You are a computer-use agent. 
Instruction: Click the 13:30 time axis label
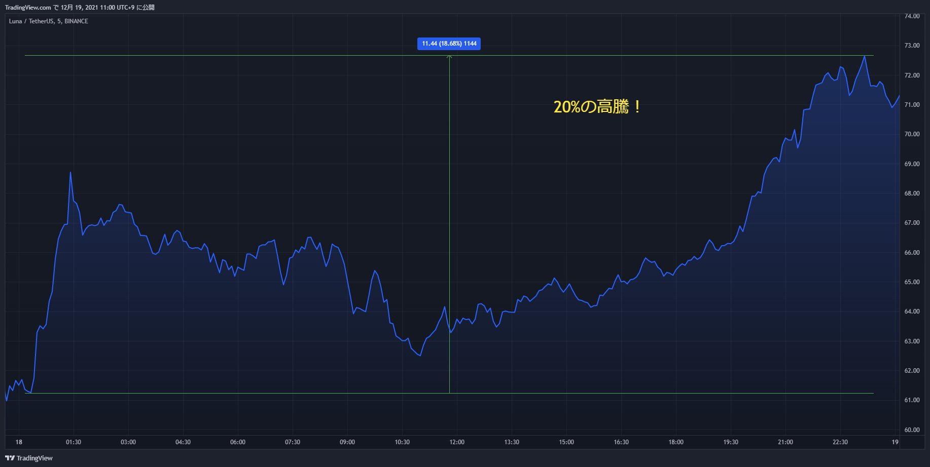pos(512,442)
